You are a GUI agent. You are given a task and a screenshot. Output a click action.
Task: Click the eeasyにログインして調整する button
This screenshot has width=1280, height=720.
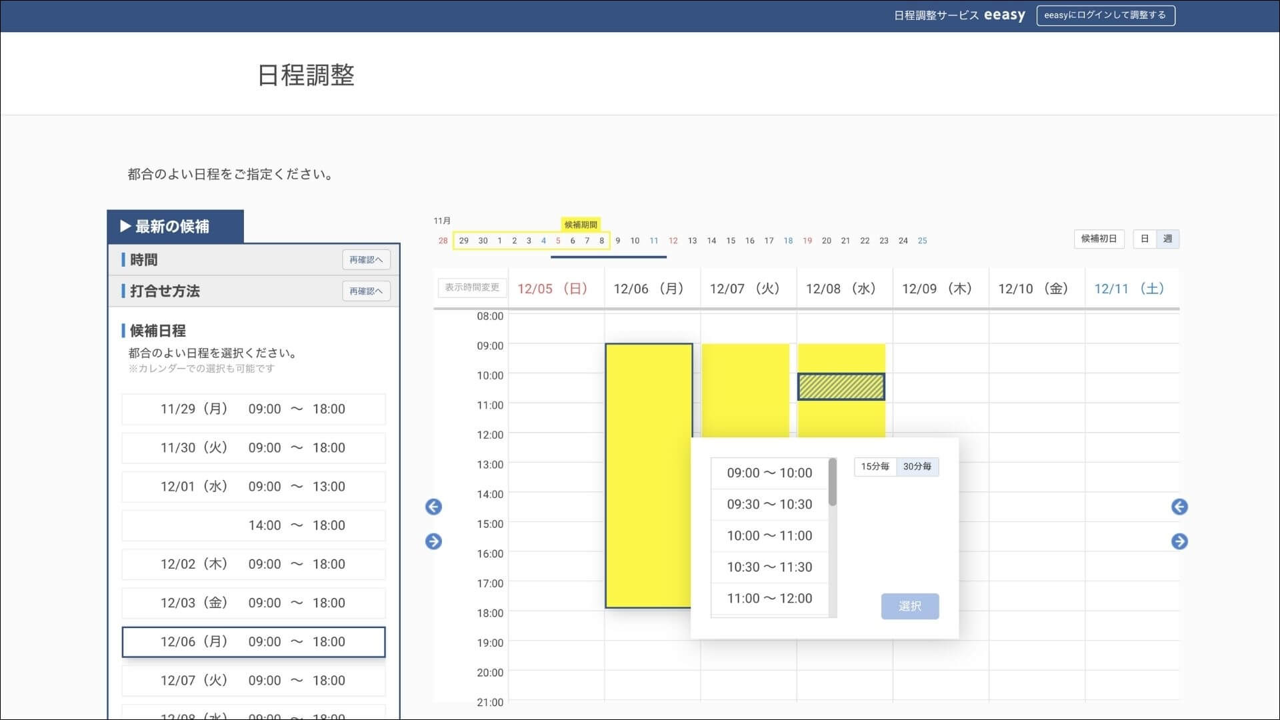click(x=1105, y=15)
